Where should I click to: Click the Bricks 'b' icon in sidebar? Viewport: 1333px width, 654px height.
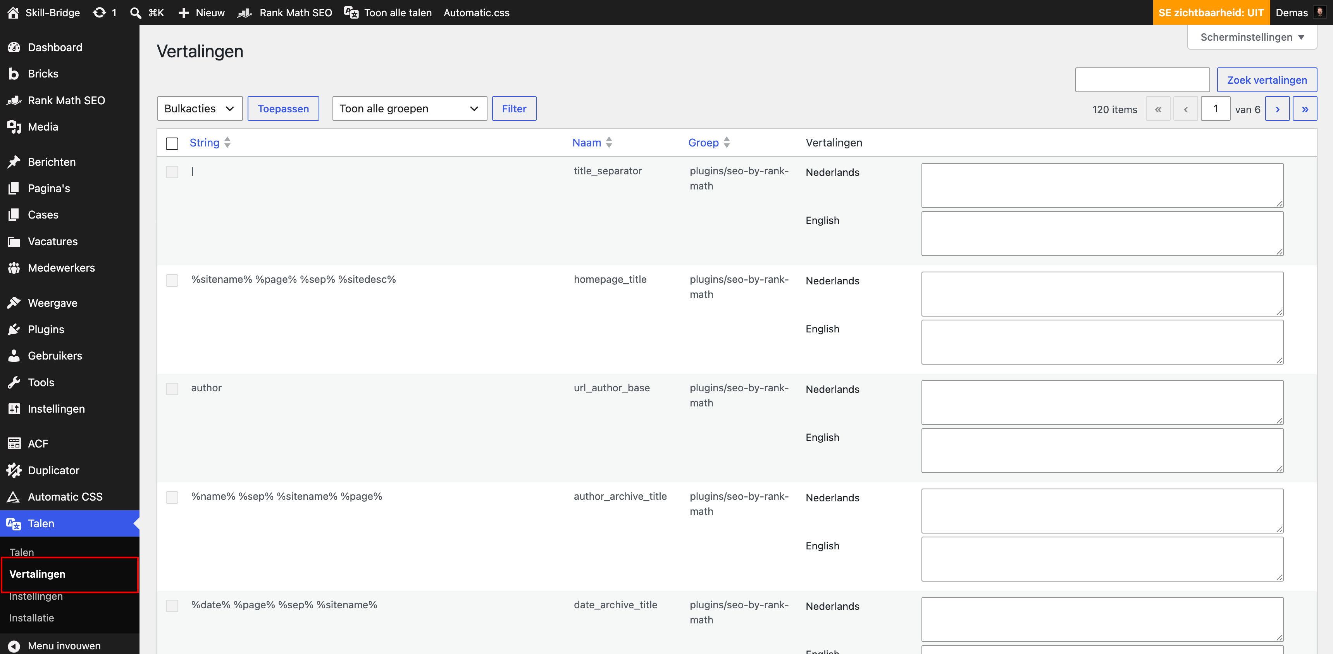coord(14,74)
